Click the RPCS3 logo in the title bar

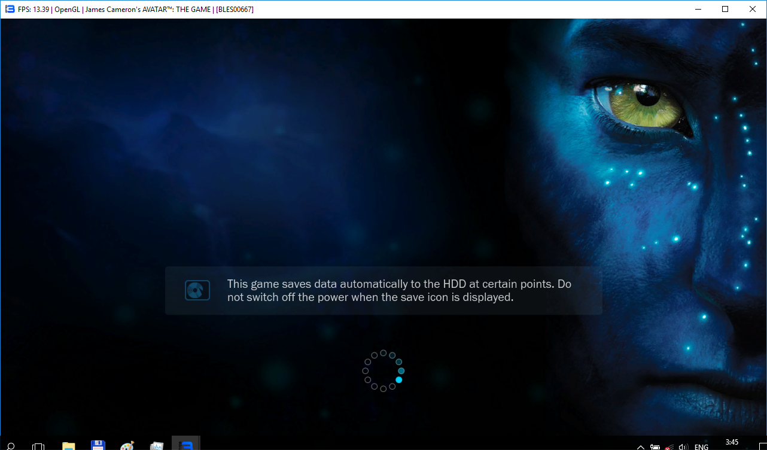pos(10,9)
